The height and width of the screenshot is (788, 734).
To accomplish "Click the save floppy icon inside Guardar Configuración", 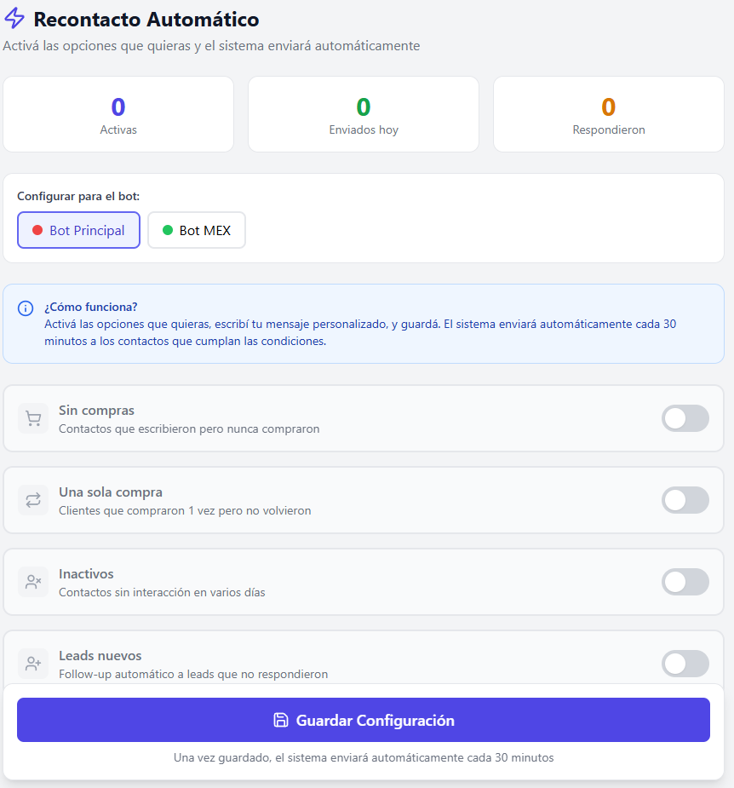I will [281, 720].
